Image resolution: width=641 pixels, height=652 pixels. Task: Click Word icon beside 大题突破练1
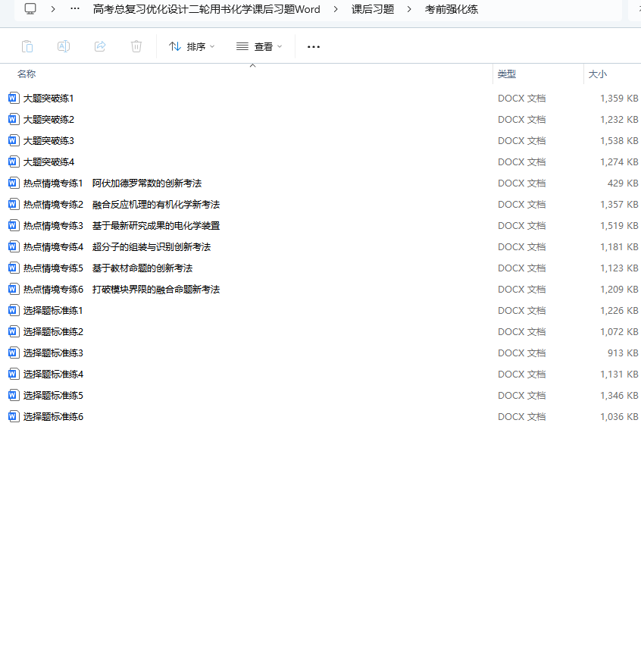(13, 98)
